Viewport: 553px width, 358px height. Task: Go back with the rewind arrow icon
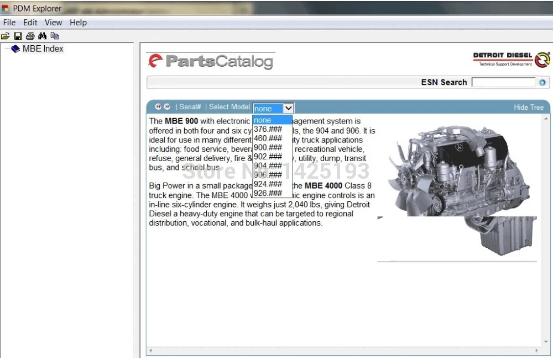click(x=158, y=106)
